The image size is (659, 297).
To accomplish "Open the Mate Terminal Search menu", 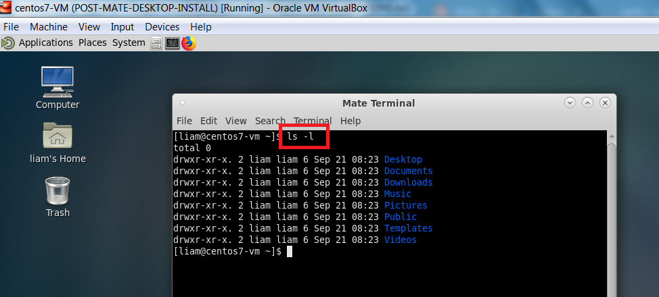I will click(x=270, y=121).
